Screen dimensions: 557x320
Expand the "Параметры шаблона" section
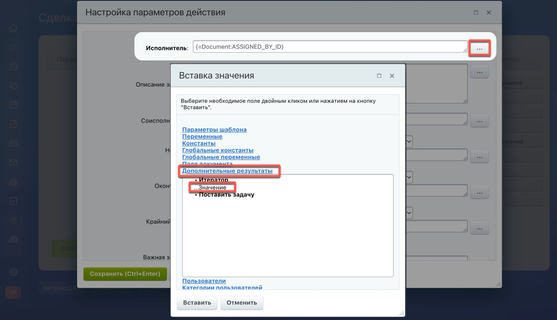click(214, 129)
